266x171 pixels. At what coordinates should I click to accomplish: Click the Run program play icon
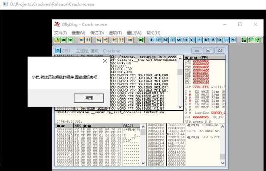point(81,40)
